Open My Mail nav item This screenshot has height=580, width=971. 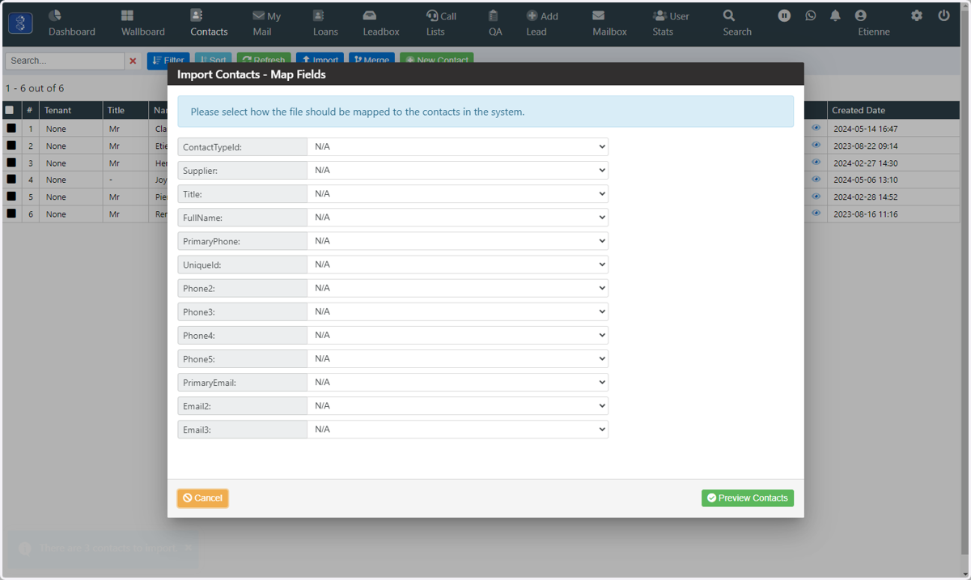[267, 23]
